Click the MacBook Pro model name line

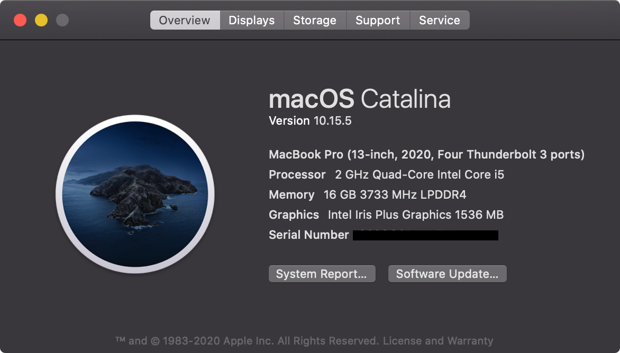click(x=426, y=154)
